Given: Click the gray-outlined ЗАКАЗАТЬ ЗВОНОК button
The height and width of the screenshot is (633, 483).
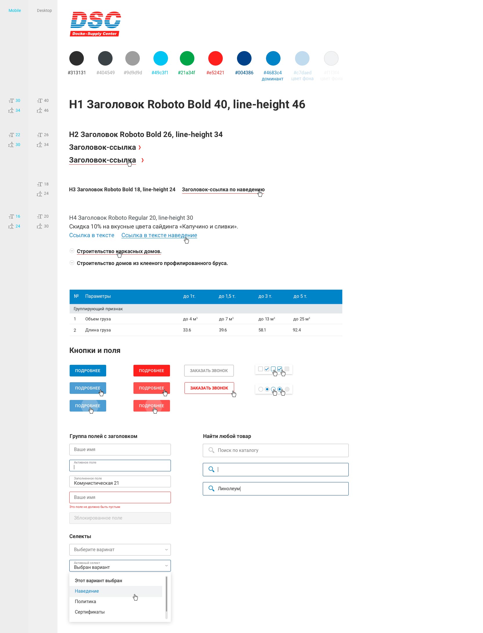Looking at the screenshot, I should [x=209, y=371].
